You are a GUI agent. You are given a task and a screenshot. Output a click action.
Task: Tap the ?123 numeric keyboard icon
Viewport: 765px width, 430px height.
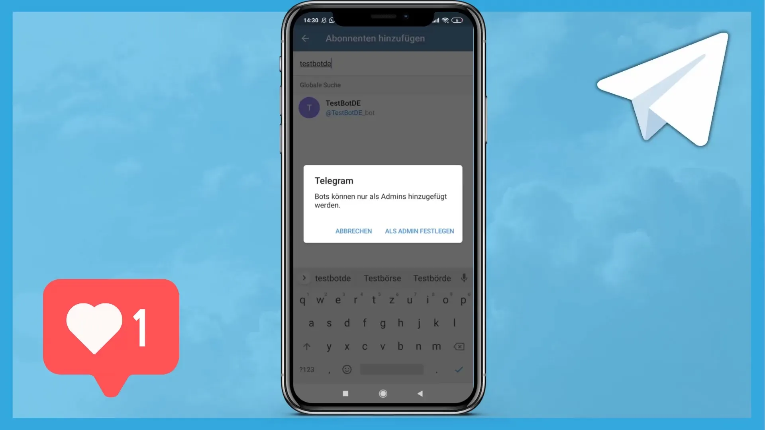[307, 369]
